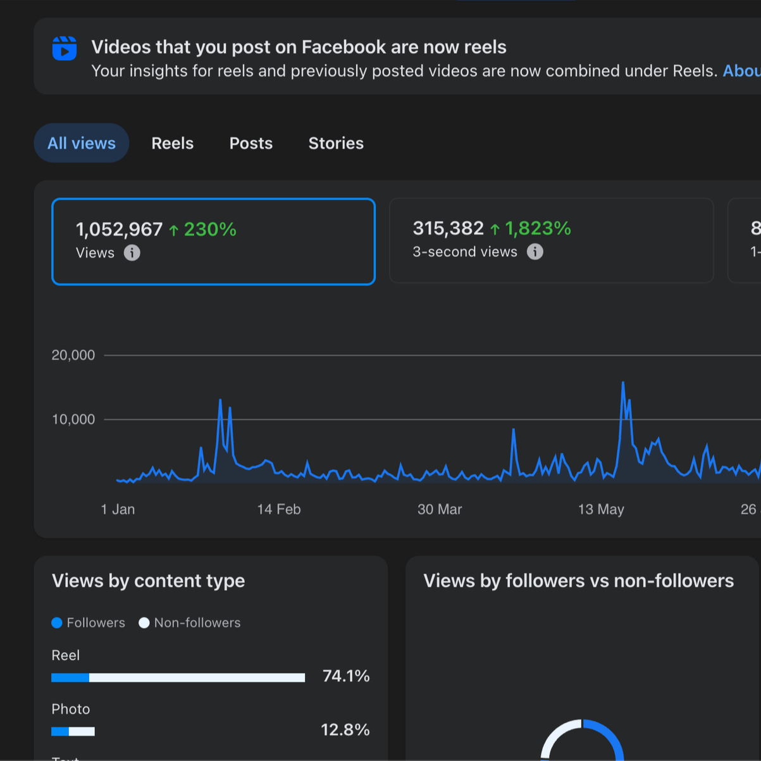
Task: Open the Views info icon
Action: [x=132, y=253]
